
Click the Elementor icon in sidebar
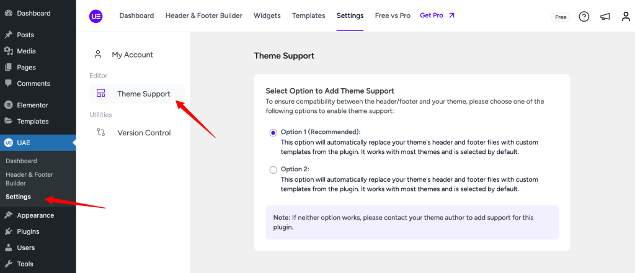coord(9,105)
